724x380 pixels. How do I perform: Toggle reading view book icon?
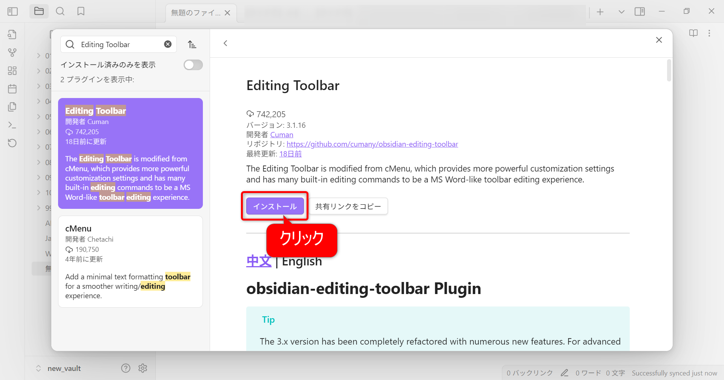693,33
